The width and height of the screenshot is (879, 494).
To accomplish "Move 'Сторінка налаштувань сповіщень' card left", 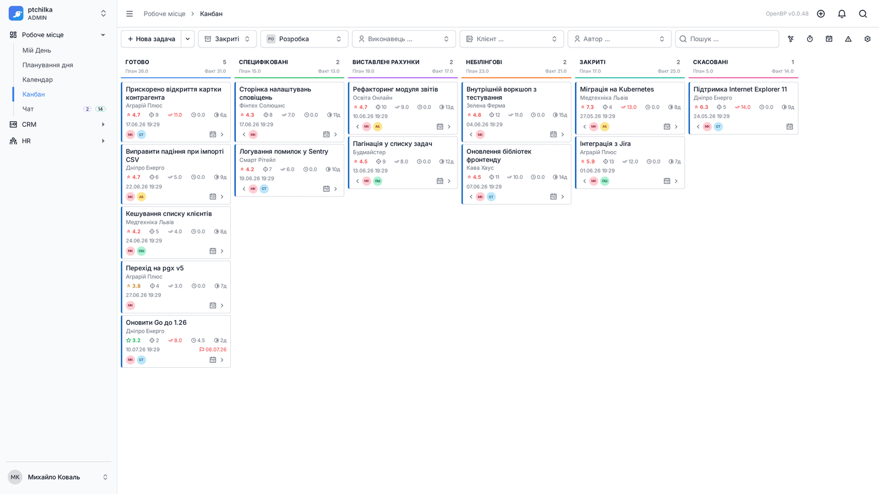I will click(244, 134).
